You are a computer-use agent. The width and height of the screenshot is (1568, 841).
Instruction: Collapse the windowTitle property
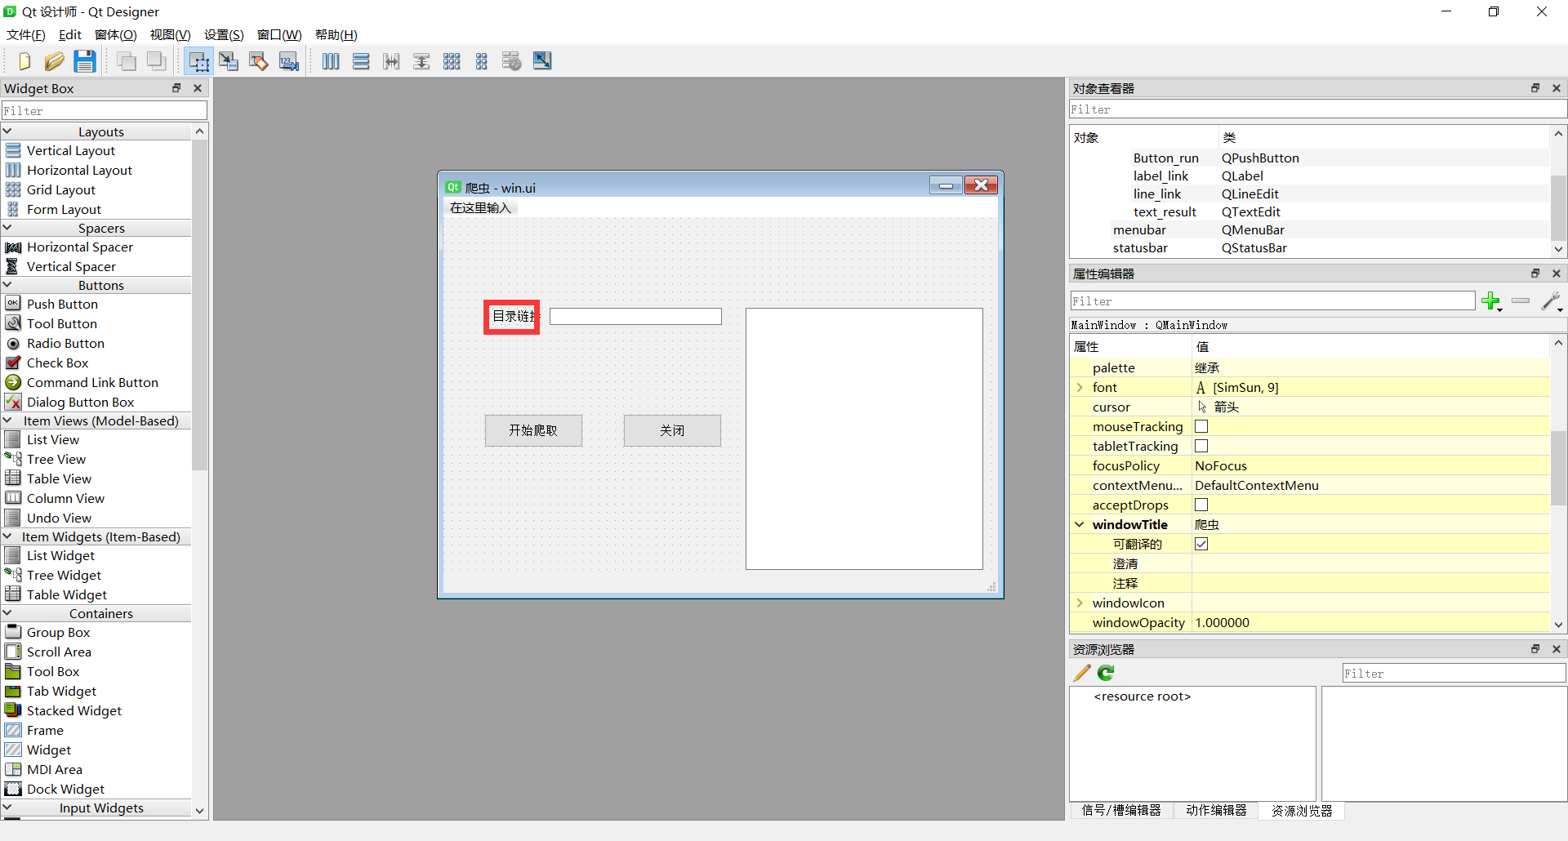(x=1080, y=524)
